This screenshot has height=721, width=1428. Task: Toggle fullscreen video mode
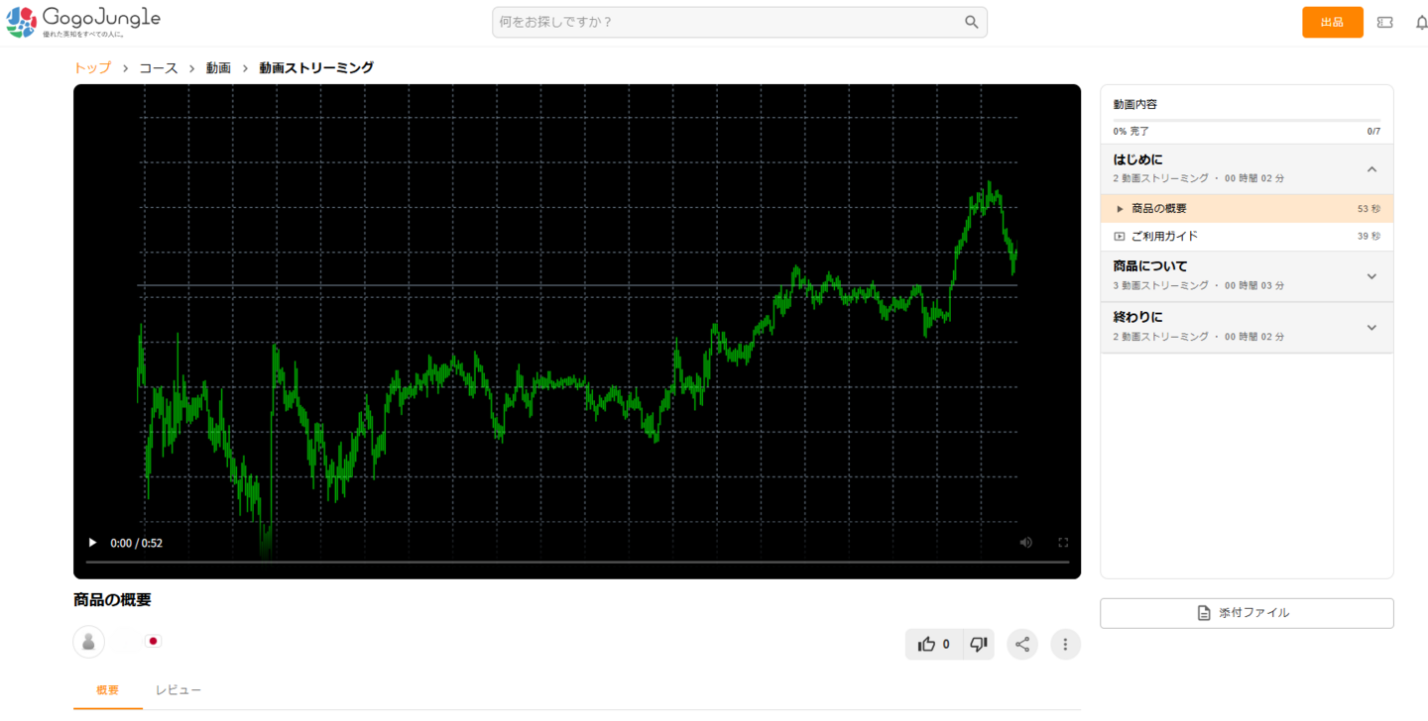tap(1063, 543)
